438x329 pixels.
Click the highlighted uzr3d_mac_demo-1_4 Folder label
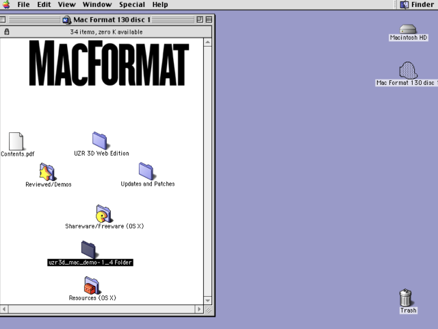(x=90, y=263)
